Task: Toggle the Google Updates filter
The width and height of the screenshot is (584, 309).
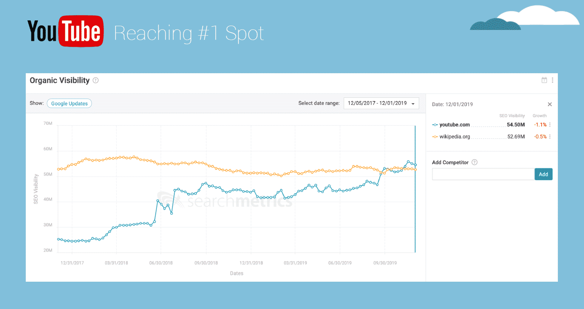Action: pyautogui.click(x=69, y=104)
